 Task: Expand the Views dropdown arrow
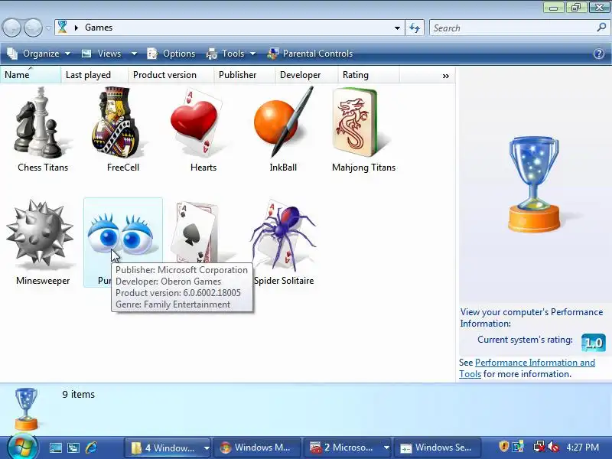point(134,54)
